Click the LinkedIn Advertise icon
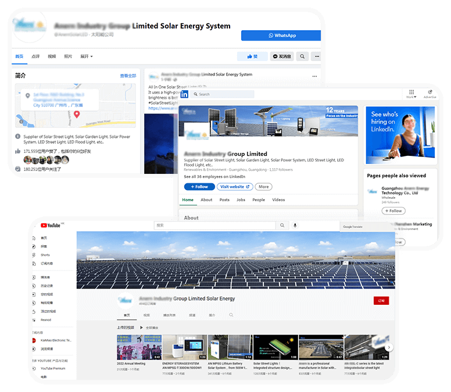 coord(430,93)
